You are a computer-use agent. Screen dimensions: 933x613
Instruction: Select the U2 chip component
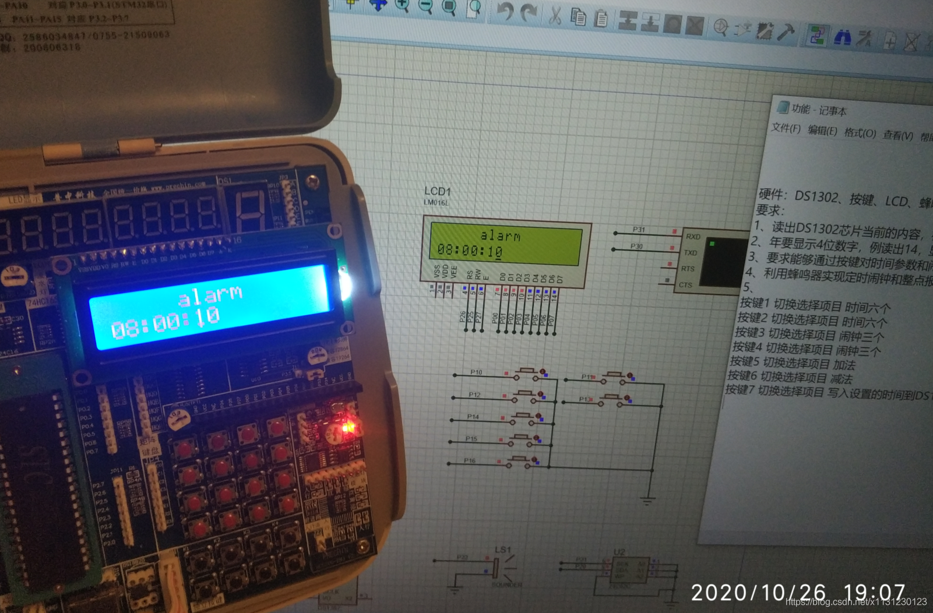(629, 569)
